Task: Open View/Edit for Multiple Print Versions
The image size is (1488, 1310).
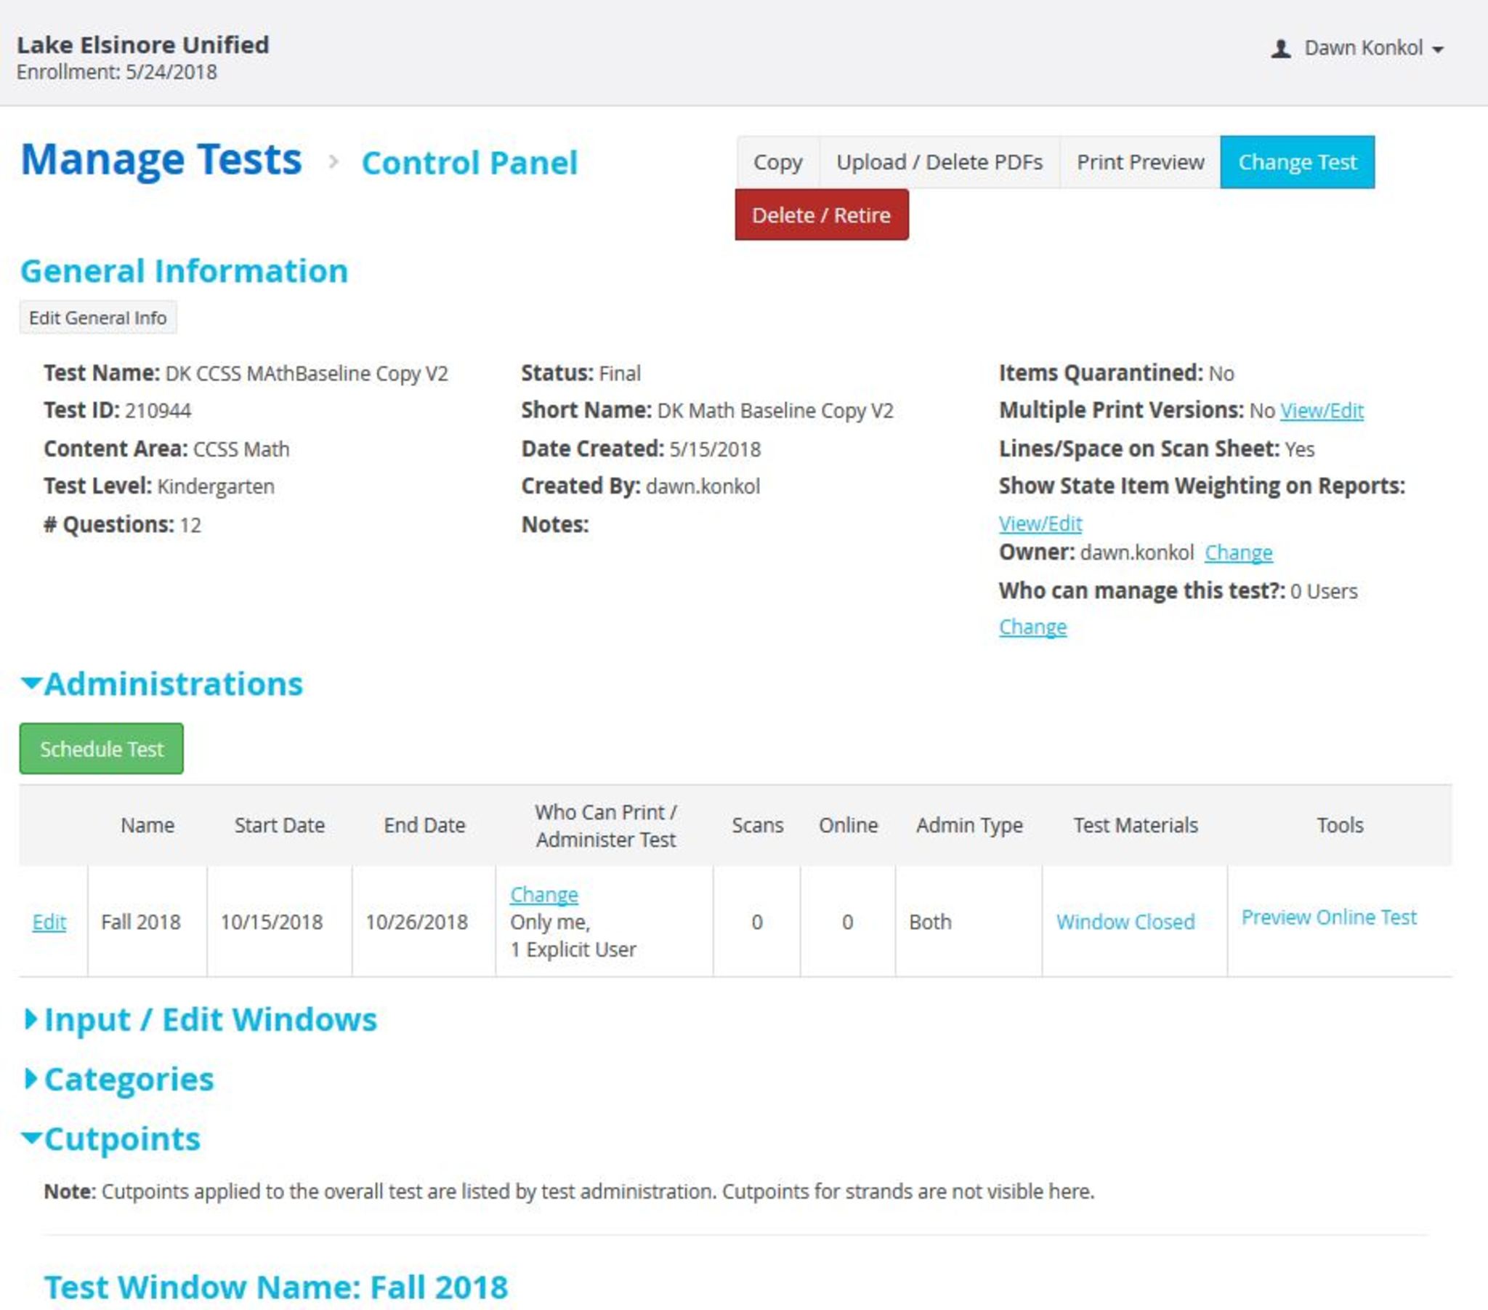Action: [1322, 411]
